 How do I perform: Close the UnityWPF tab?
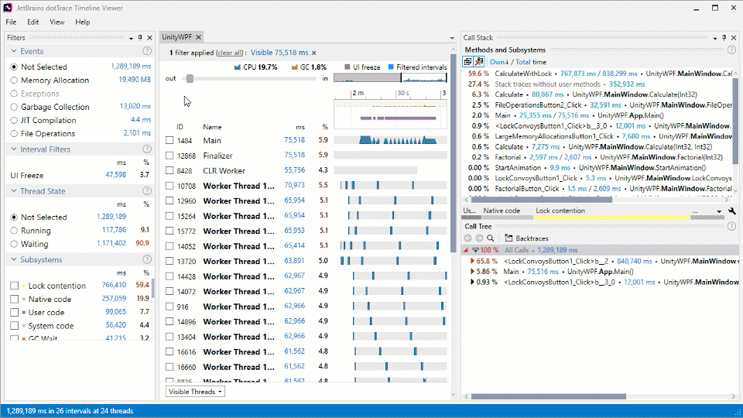(198, 37)
